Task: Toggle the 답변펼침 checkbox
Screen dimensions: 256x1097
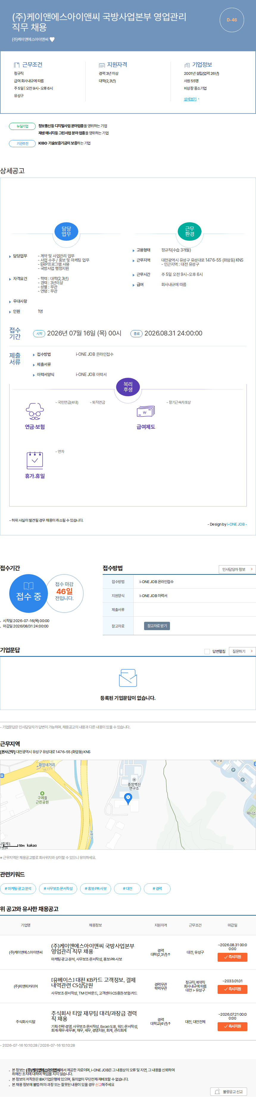Action: 207,651
